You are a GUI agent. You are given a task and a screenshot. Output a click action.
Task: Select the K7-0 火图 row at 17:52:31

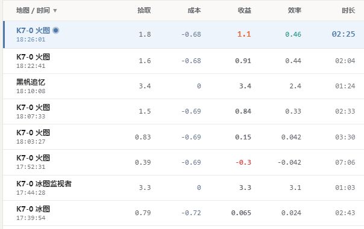183,162
